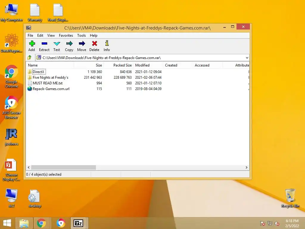Click the Copy toolbar icon
This screenshot has width=305, height=229.
(x=69, y=44)
